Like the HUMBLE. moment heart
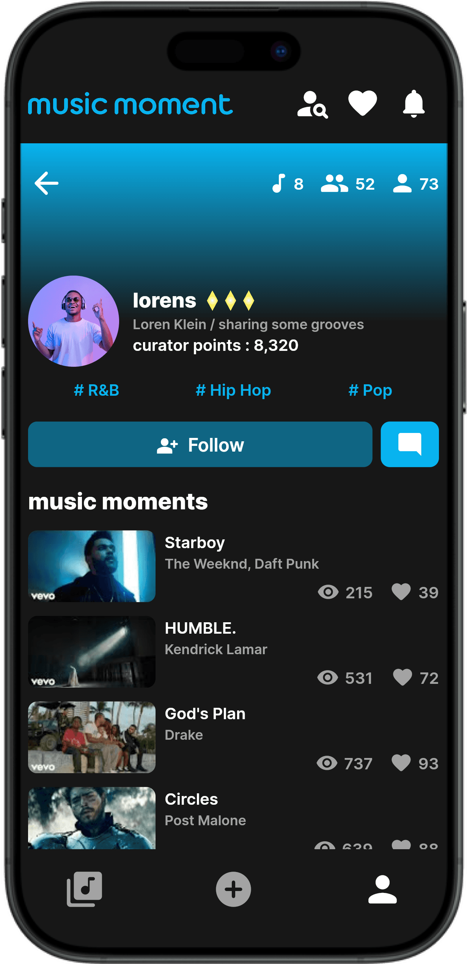This screenshot has width=467, height=964. [402, 677]
